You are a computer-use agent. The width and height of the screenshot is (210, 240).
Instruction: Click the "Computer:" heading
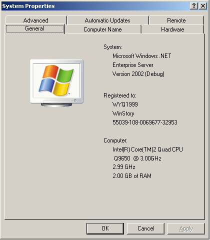[x=115, y=140]
